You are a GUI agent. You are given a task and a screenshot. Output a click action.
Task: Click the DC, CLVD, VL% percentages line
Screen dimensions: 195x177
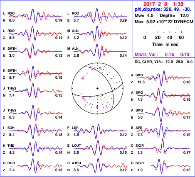click(x=164, y=62)
